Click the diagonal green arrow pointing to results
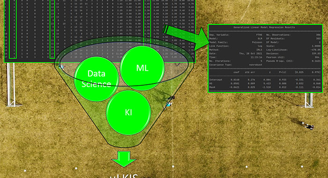328x178 pixels. click(x=185, y=37)
